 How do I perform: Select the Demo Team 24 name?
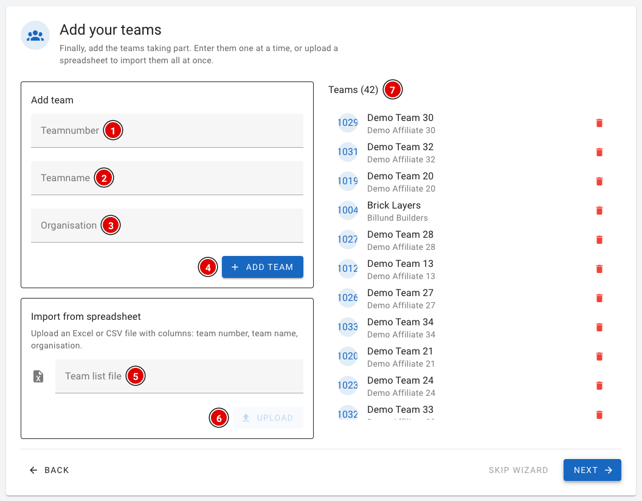[400, 381]
